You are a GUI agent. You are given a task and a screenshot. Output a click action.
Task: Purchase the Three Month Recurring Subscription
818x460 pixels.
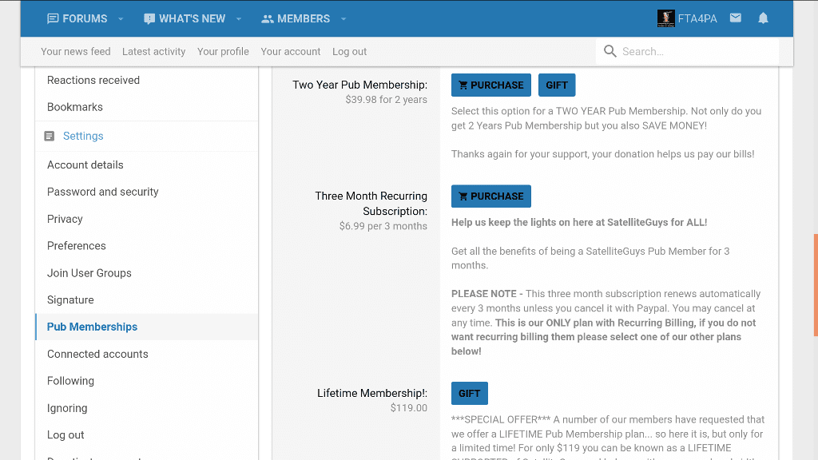pyautogui.click(x=491, y=196)
